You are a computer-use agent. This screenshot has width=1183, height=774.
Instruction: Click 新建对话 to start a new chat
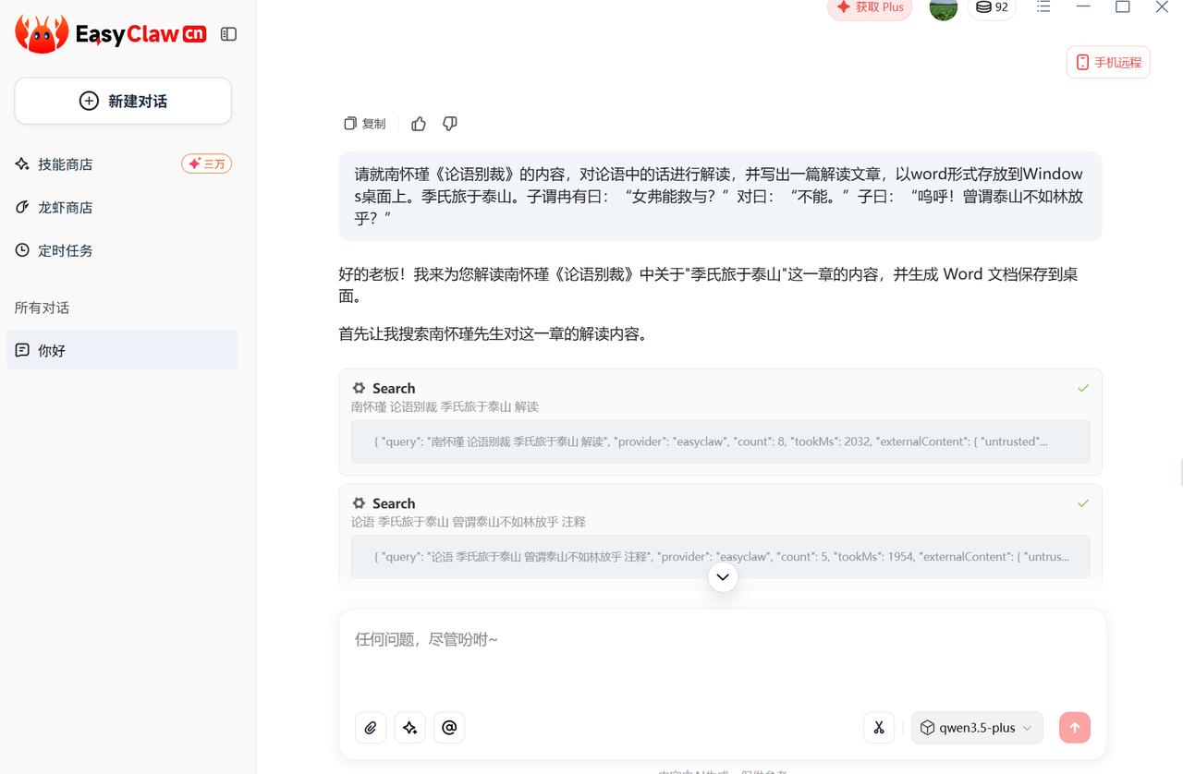click(x=122, y=101)
